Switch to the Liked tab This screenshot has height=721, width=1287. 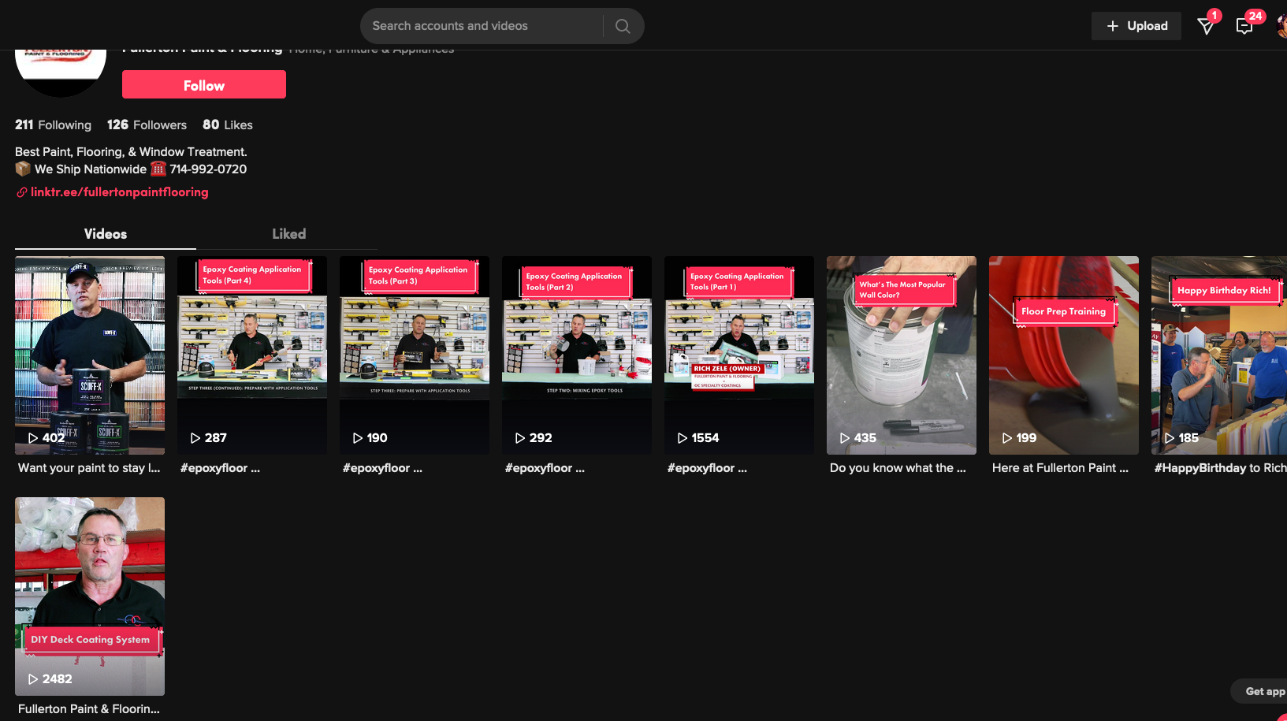[x=288, y=234]
